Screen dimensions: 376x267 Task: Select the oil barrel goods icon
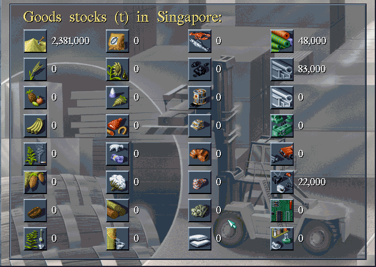tap(200, 98)
